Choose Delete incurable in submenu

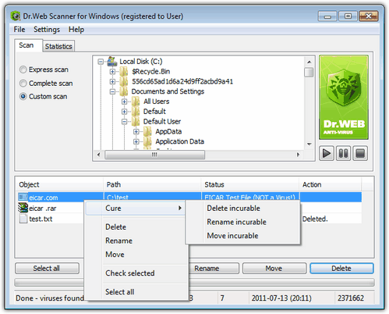click(x=233, y=209)
